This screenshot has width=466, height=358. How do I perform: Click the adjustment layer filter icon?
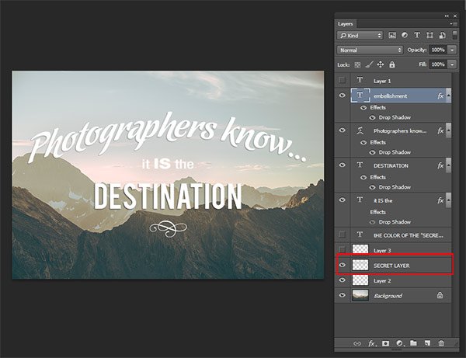click(x=404, y=36)
